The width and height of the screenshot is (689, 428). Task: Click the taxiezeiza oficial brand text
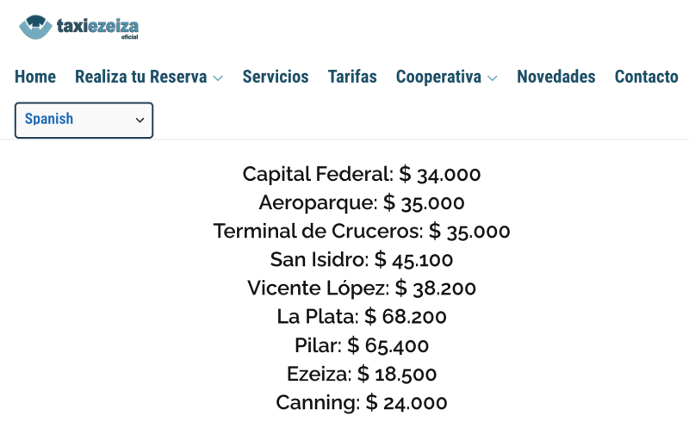[97, 27]
